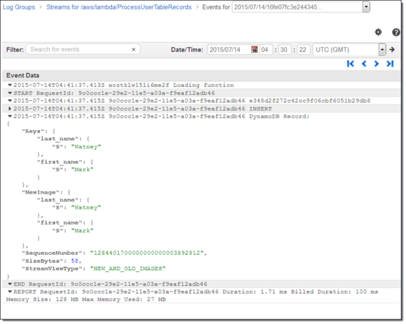Go to next page of events
The image size is (406, 324).
376,64
